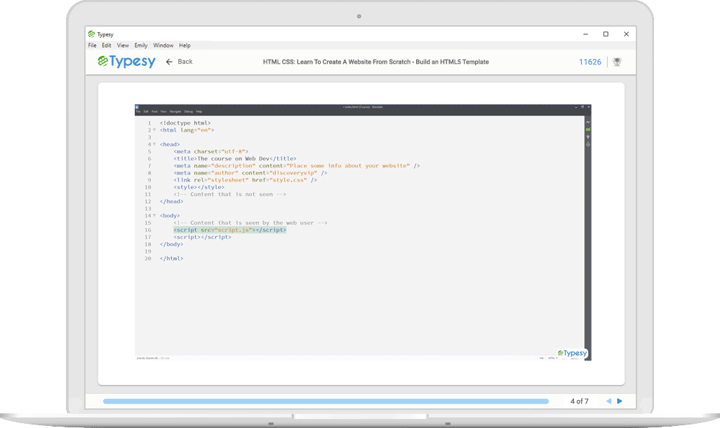
Task: Click the meta charset line 5
Action: (x=211, y=152)
